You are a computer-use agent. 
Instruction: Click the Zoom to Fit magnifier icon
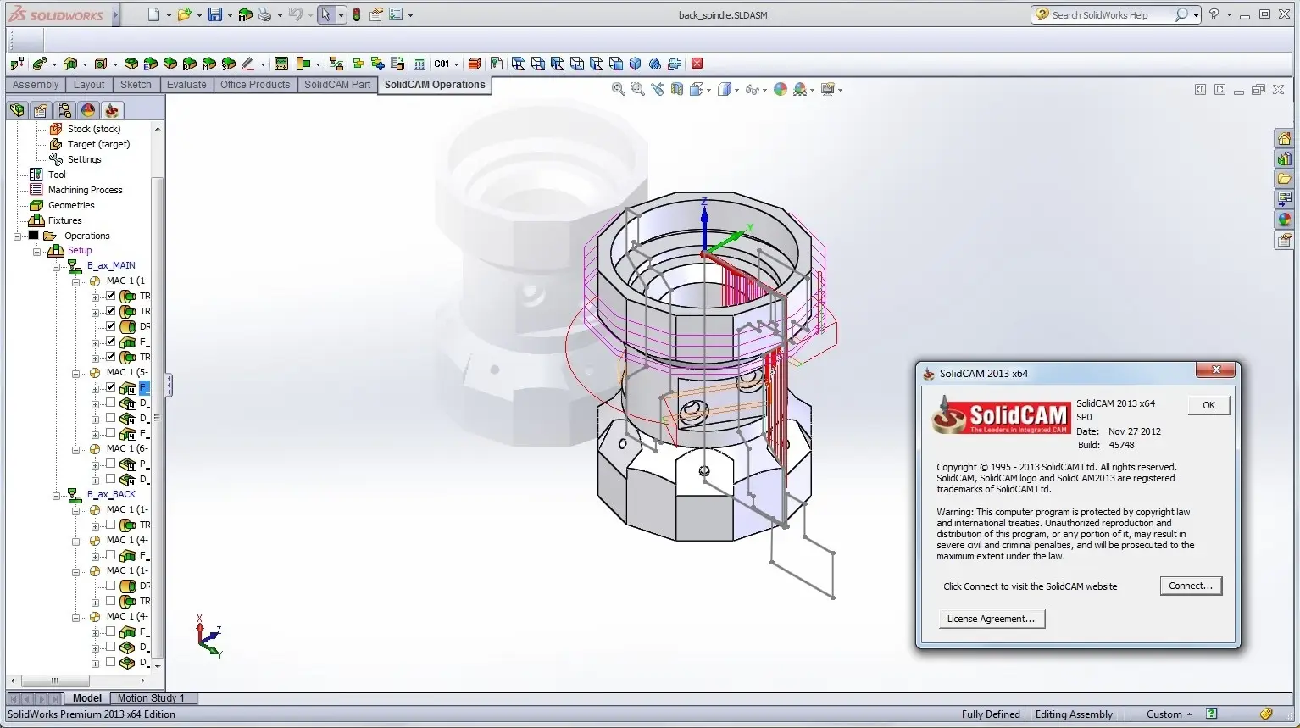tap(619, 89)
